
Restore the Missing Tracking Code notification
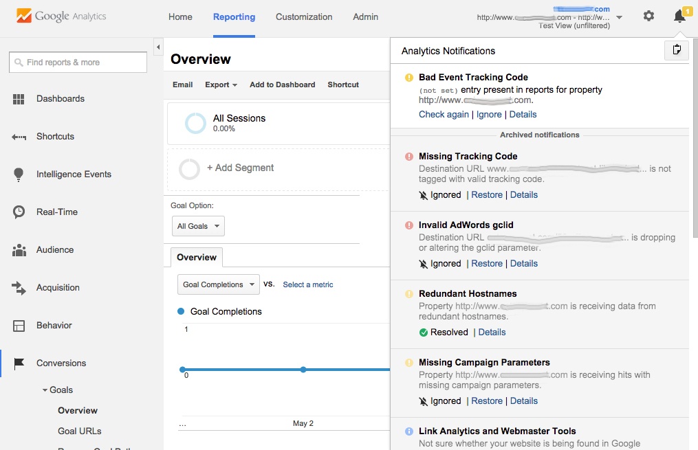click(x=487, y=194)
